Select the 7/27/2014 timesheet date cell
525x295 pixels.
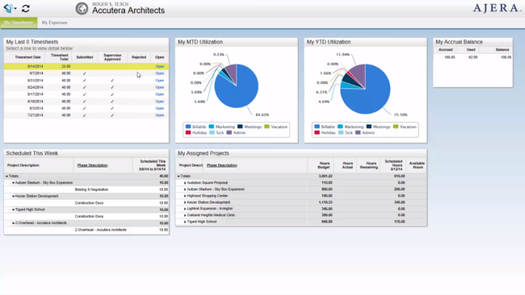point(36,115)
